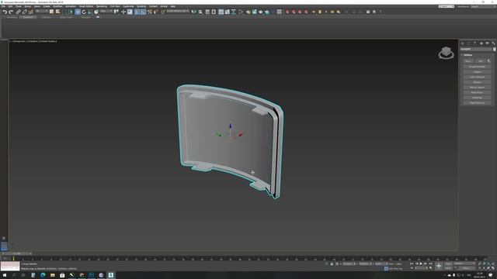Open the Default Shading viewport menu
Image resolution: width=497 pixels, height=279 pixels.
pos(47,41)
